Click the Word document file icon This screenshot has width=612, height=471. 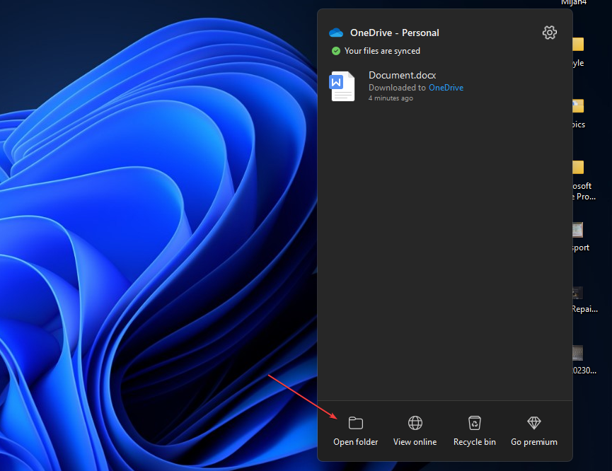(342, 86)
